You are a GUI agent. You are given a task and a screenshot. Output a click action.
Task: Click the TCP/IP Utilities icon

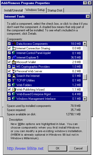click(x=14, y=80)
